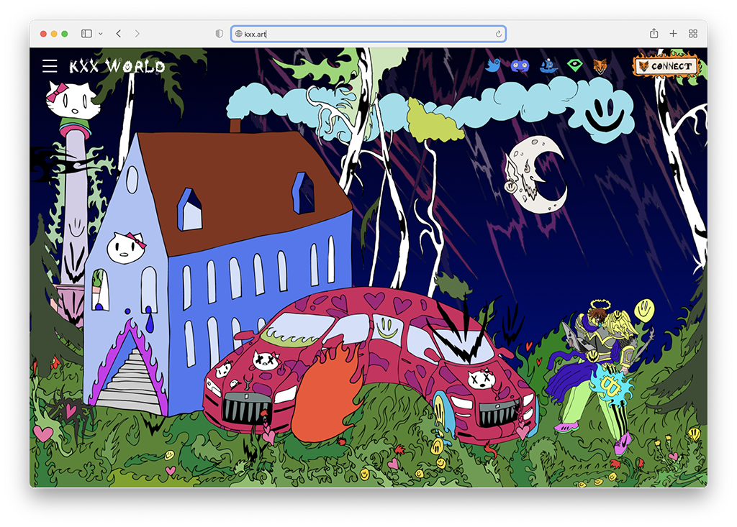Viewport: 737px width, 527px height.
Task: Open the OpenSea ship icon link
Action: tap(548, 66)
